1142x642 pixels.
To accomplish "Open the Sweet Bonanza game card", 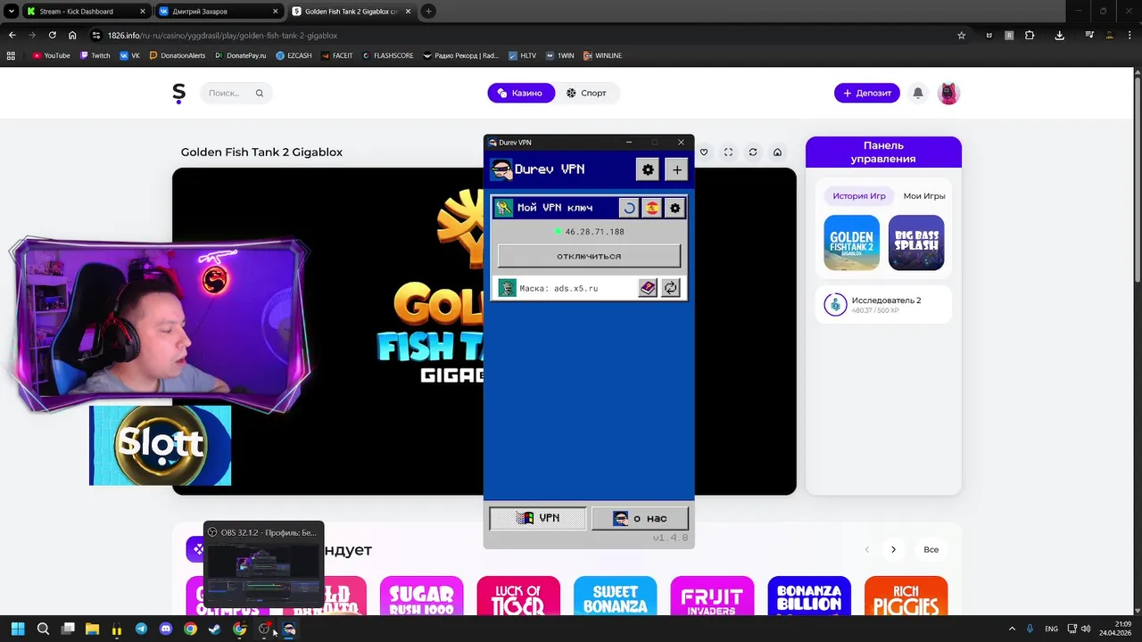I will point(615,596).
